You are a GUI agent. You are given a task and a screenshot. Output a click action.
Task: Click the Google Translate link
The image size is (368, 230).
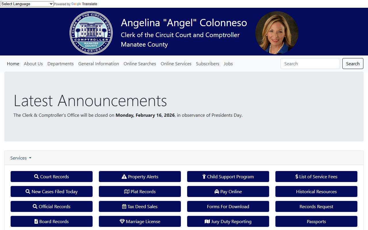point(84,4)
